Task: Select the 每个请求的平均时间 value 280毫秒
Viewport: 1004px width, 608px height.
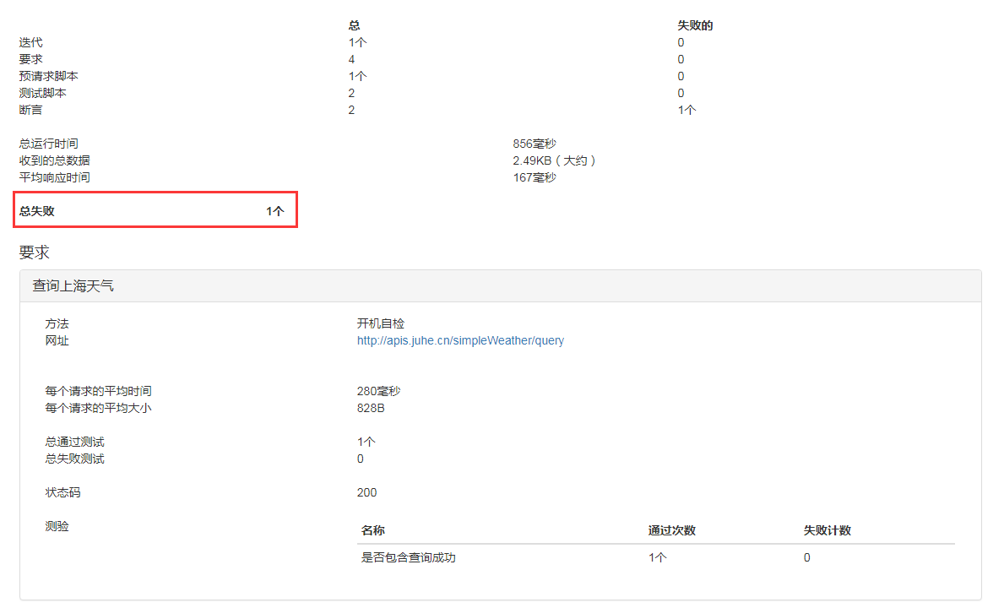Action: click(379, 390)
